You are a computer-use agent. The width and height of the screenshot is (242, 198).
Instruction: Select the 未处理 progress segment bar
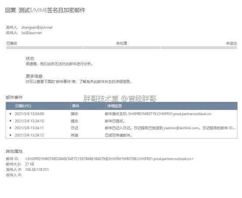click(122, 48)
